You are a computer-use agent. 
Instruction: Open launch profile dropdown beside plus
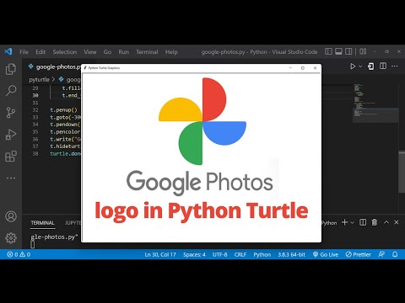pos(352,222)
